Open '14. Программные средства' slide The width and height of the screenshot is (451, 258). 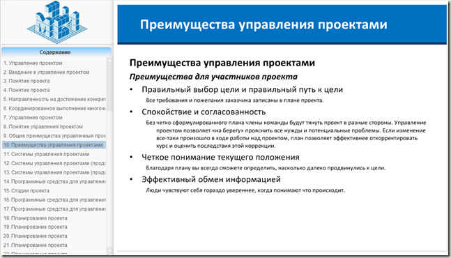pos(54,181)
